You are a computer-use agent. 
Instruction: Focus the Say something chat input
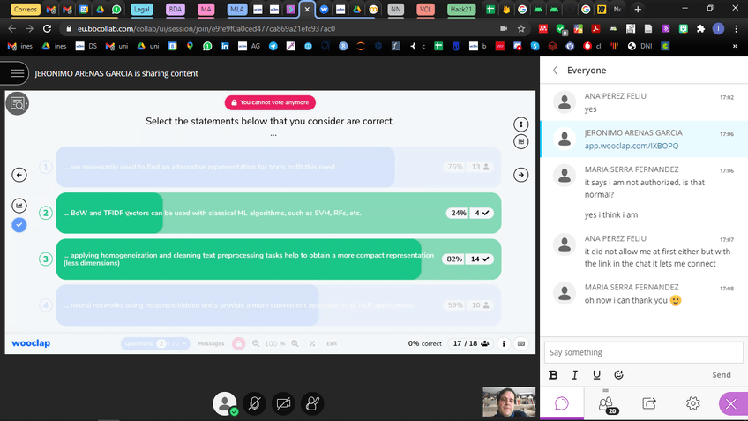644,352
